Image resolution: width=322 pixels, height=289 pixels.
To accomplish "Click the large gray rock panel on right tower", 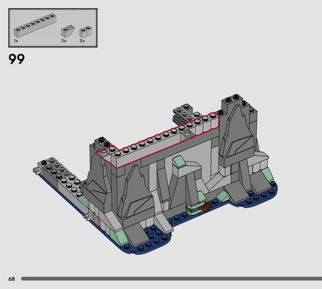I will (x=237, y=133).
